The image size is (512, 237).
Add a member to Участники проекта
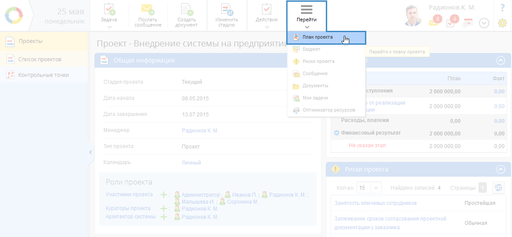tap(164, 195)
